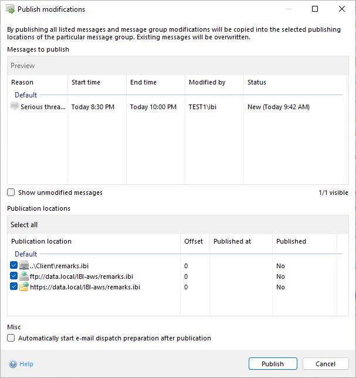Click the speech bubble icon beside Serious threat message
The height and width of the screenshot is (378, 356).
[15, 107]
